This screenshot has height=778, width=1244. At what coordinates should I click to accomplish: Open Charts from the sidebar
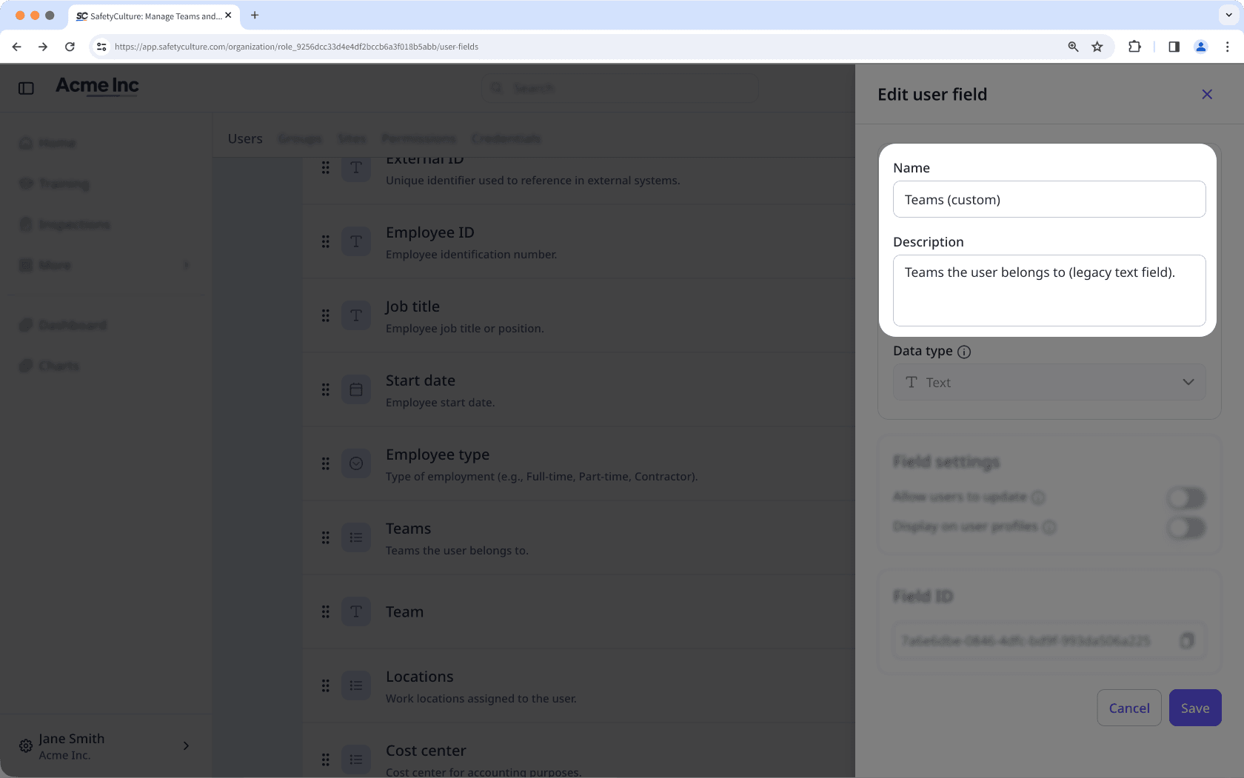pos(59,365)
